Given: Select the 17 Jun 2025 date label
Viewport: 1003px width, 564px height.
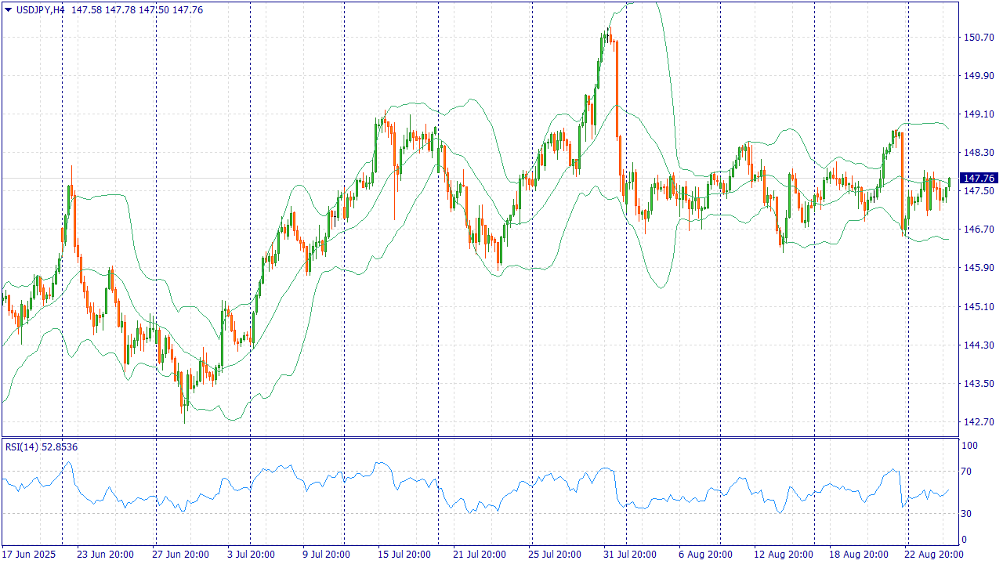Looking at the screenshot, I should [x=30, y=555].
